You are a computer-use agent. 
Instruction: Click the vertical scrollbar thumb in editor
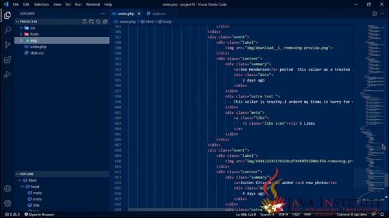(x=387, y=180)
